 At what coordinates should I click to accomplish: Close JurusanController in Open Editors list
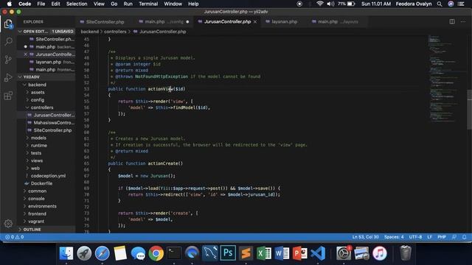26,54
